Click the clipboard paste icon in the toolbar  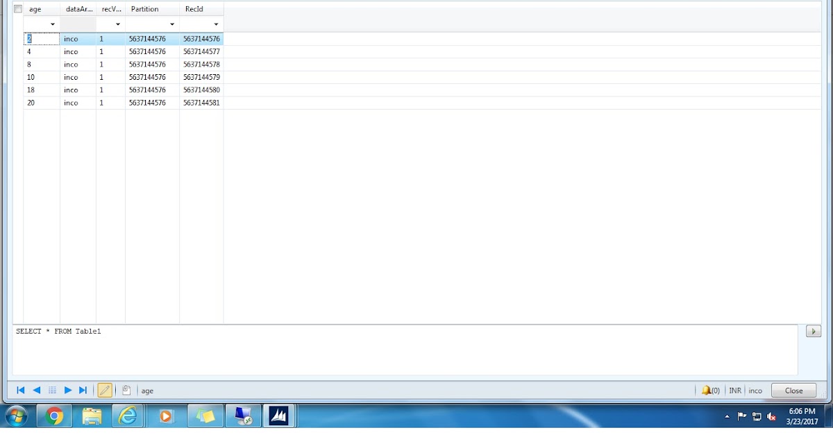[x=126, y=390]
